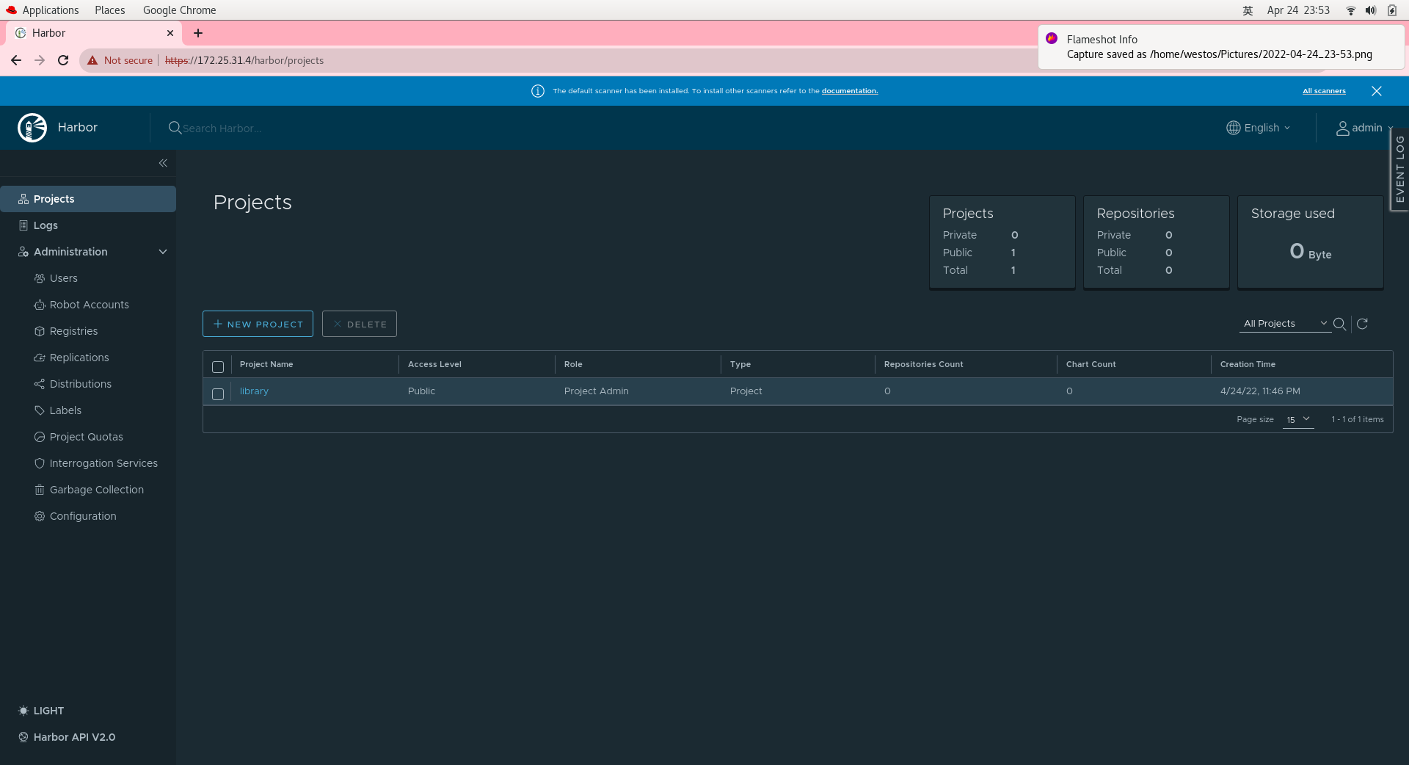Open Projects in the sidebar
This screenshot has width=1409, height=765.
pyautogui.click(x=88, y=199)
